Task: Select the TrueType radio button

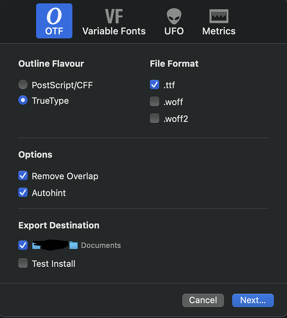Action: 23,100
